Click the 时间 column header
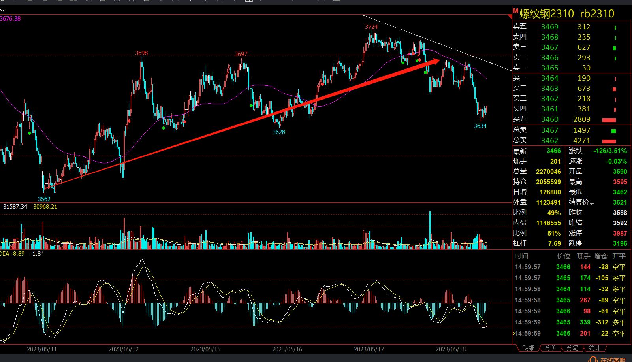 pos(521,256)
